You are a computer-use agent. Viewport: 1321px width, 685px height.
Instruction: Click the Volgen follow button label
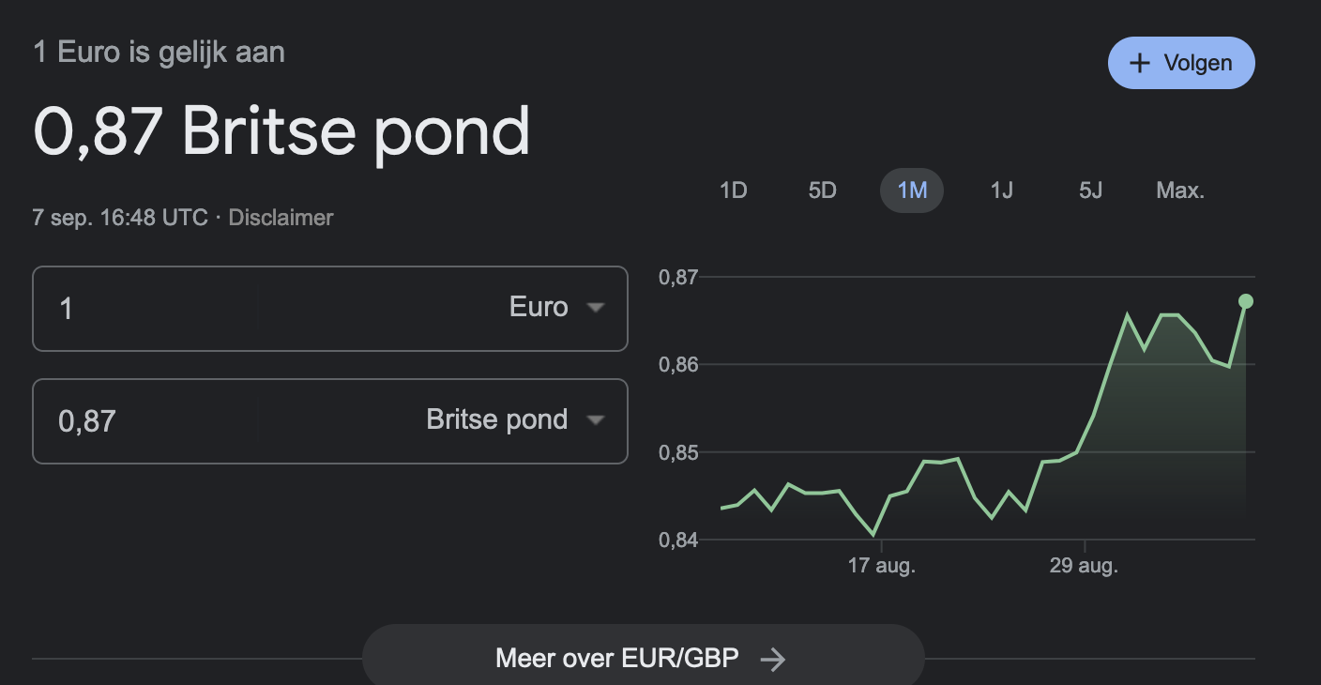(x=1197, y=63)
